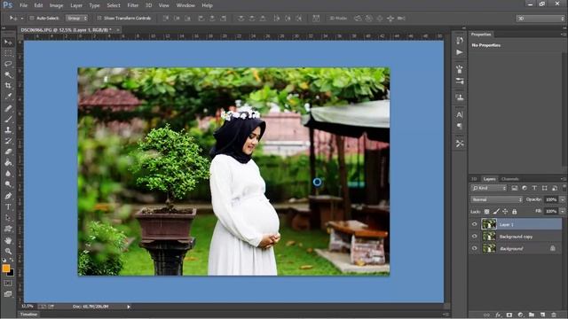Screen dimensions: 568x319
Task: Click the Delete layer trash icon
Action: (x=554, y=315)
